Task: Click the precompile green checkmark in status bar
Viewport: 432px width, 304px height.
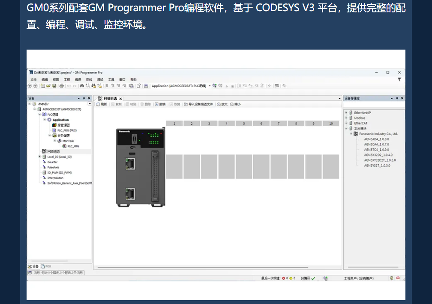Action: tap(313, 278)
